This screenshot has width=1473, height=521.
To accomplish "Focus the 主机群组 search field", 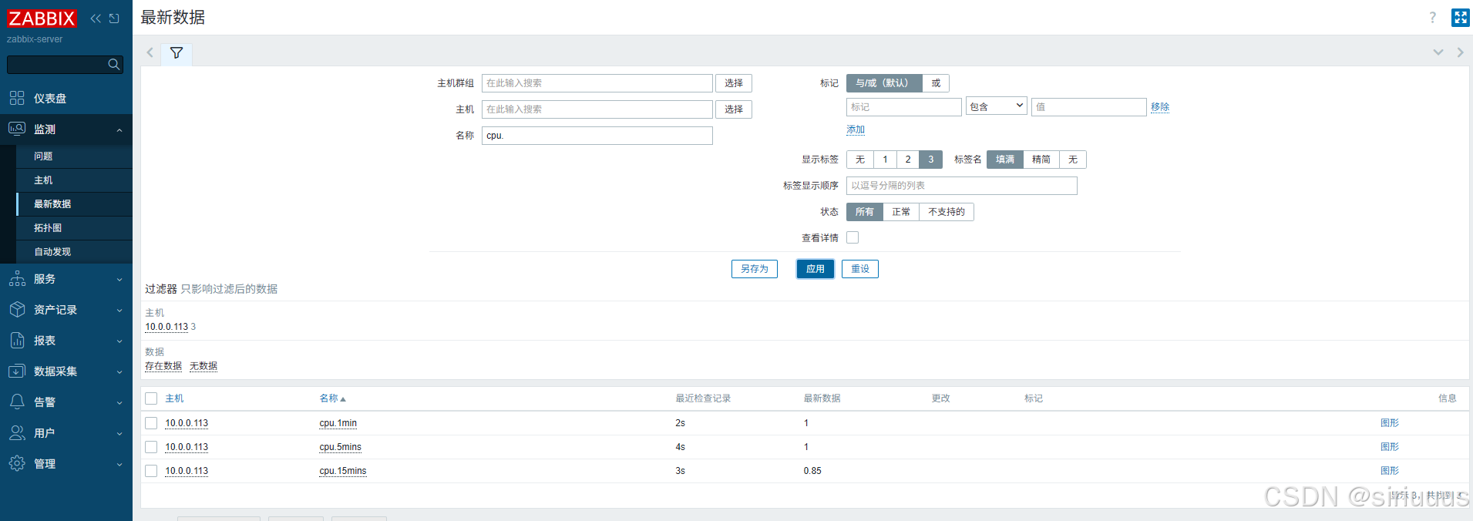I will click(x=597, y=83).
